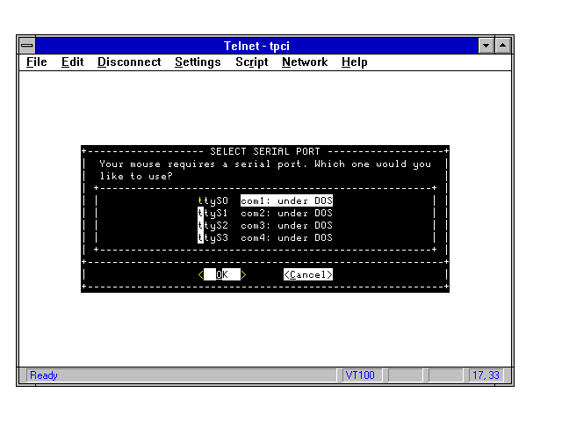Click the VT100 terminal type indicator
This screenshot has height=422, width=562.
[360, 375]
